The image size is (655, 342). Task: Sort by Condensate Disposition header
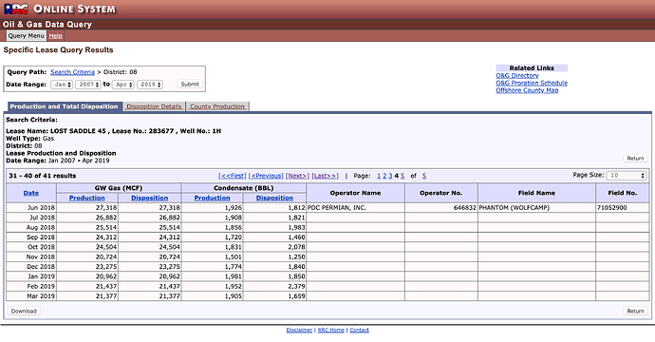[x=274, y=198]
